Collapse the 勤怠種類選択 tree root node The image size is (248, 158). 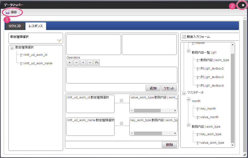[x=12, y=48]
